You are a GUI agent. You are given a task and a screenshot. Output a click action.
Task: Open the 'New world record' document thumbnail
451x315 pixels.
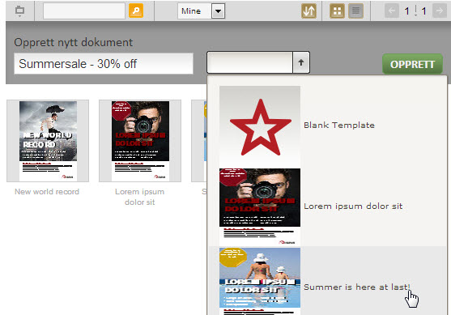coord(48,141)
